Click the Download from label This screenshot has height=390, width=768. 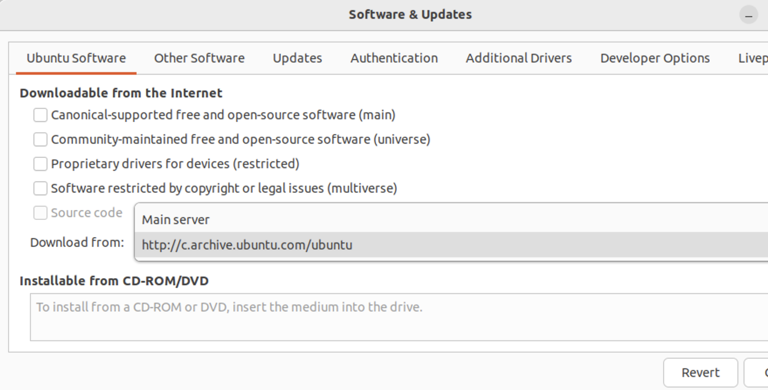point(77,243)
